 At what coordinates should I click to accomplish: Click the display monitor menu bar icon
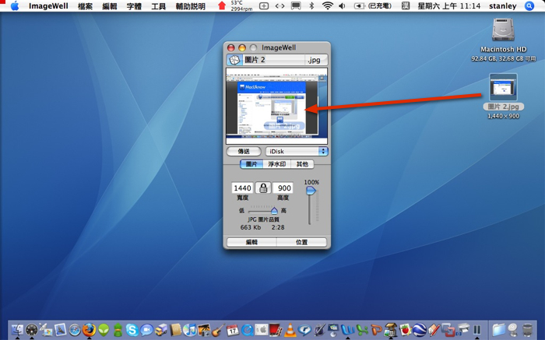coord(296,5)
